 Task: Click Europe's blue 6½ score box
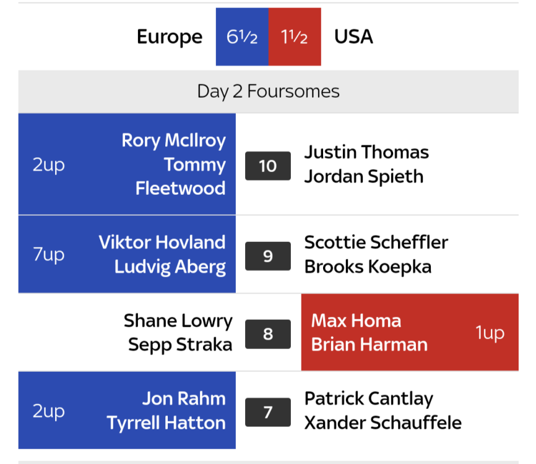click(x=242, y=37)
